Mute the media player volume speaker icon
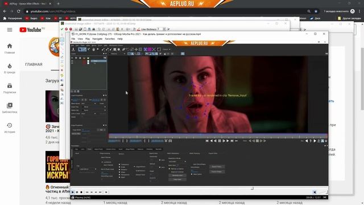 tap(315, 192)
